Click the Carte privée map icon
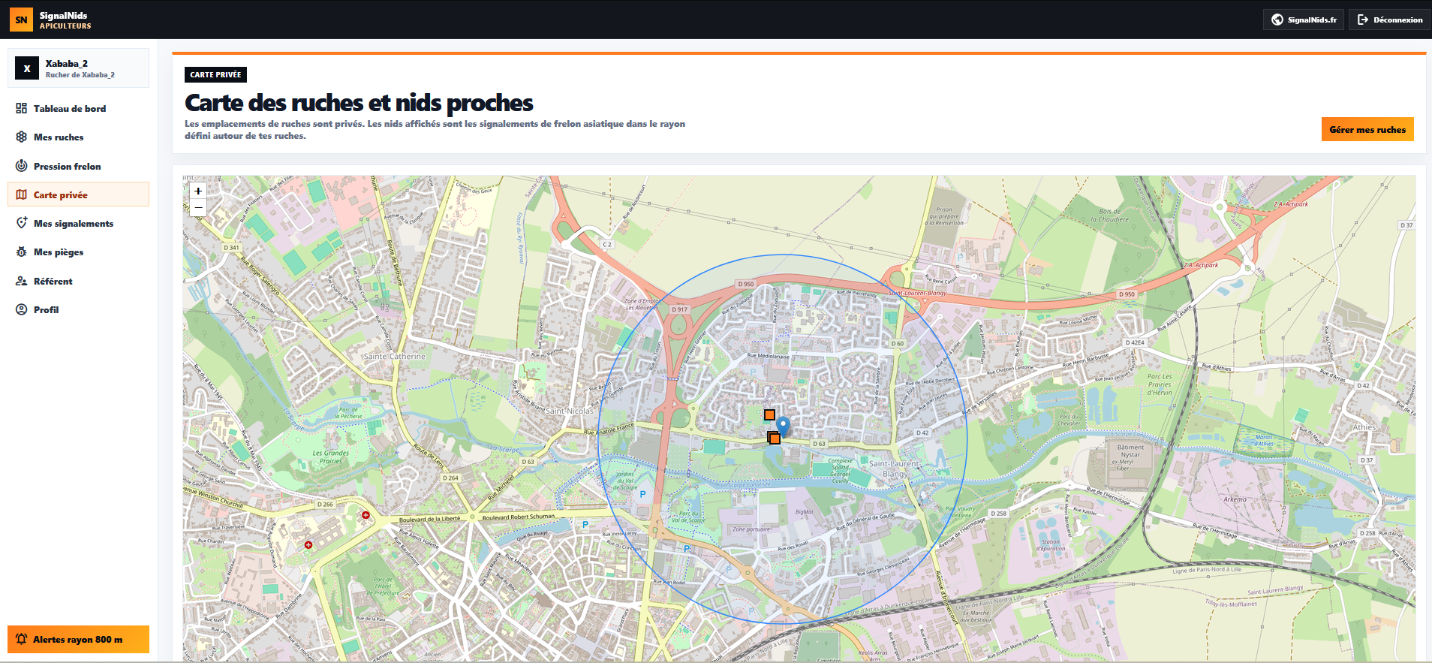1432x663 pixels. [21, 194]
